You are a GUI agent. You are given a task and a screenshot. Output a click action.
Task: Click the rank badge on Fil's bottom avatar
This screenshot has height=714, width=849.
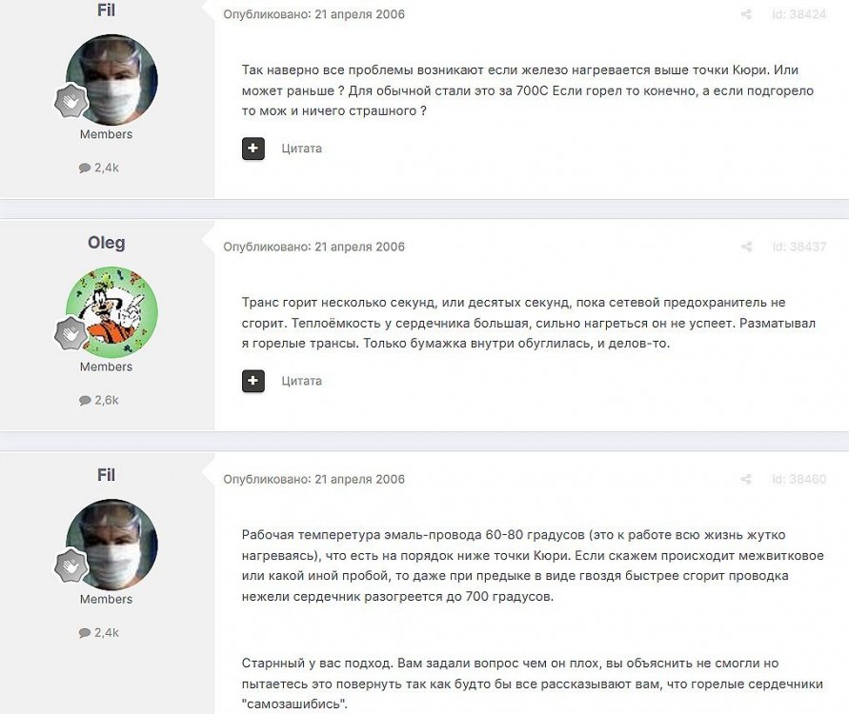[x=71, y=565]
